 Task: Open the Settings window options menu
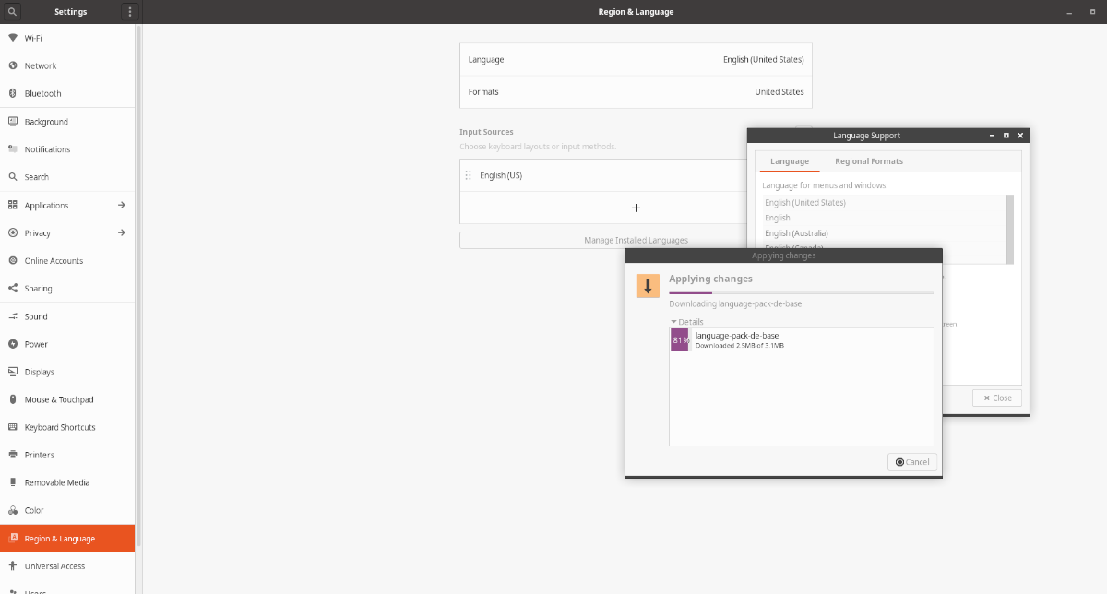click(129, 11)
